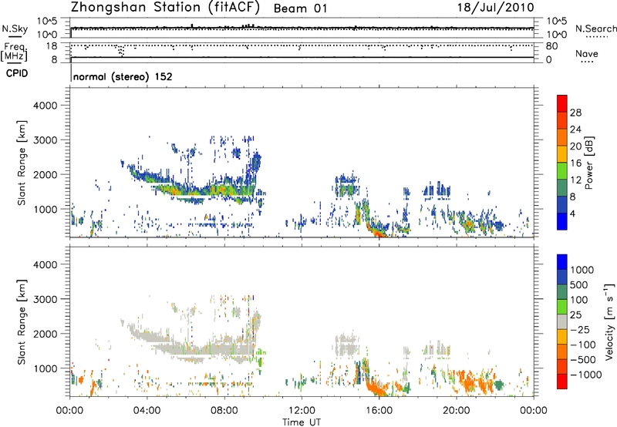Image resolution: width=617 pixels, height=427 pixels.
Task: Click the power color bar label '12'
Action: tap(575, 180)
